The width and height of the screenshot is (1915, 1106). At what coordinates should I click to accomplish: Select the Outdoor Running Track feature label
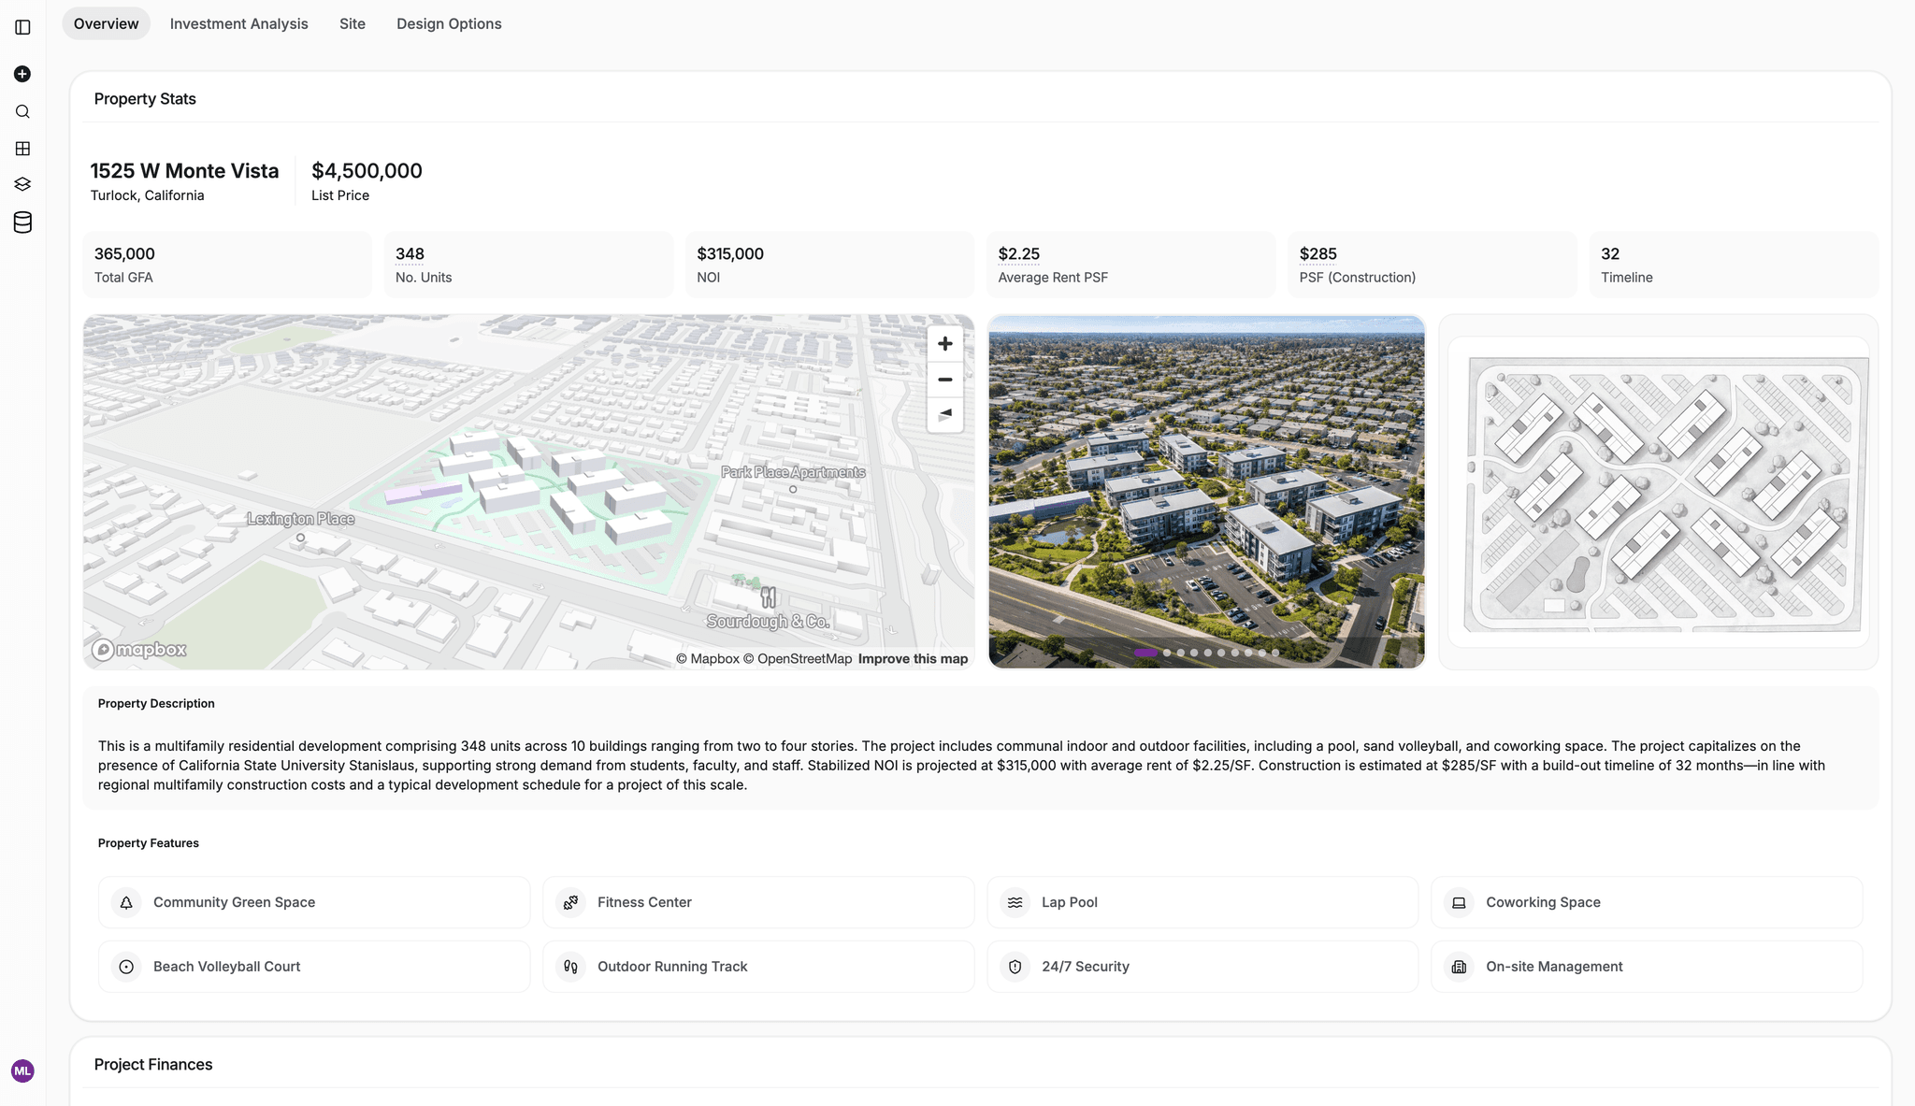(x=672, y=967)
